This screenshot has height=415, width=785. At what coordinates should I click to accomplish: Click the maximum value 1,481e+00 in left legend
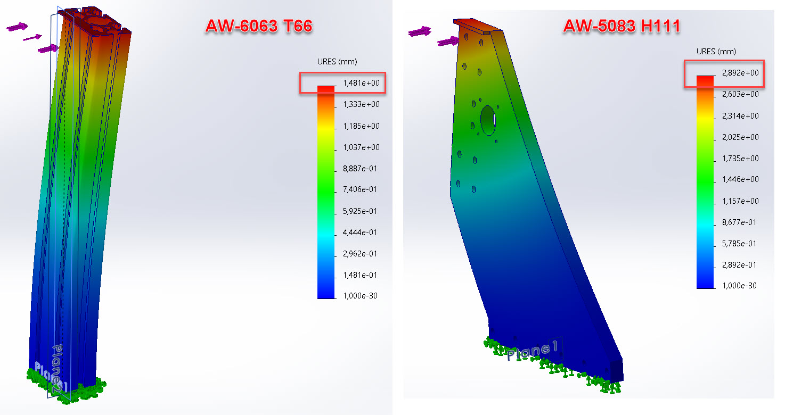[361, 82]
